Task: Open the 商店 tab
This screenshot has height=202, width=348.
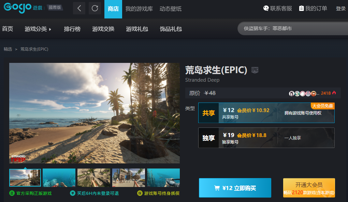Action: pos(113,9)
